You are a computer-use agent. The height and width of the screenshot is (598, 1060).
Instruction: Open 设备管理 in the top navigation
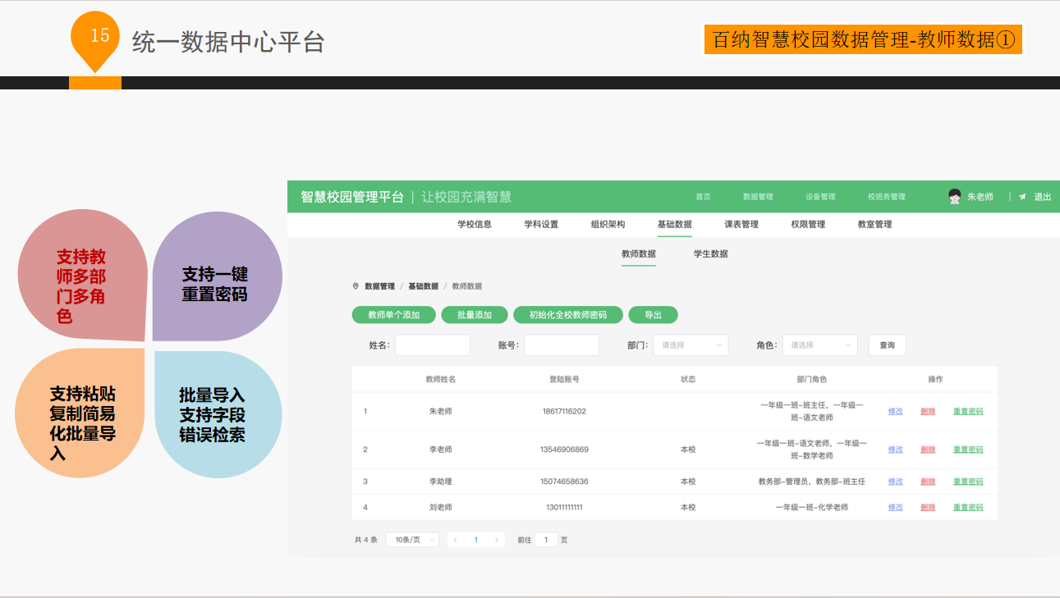pos(820,197)
